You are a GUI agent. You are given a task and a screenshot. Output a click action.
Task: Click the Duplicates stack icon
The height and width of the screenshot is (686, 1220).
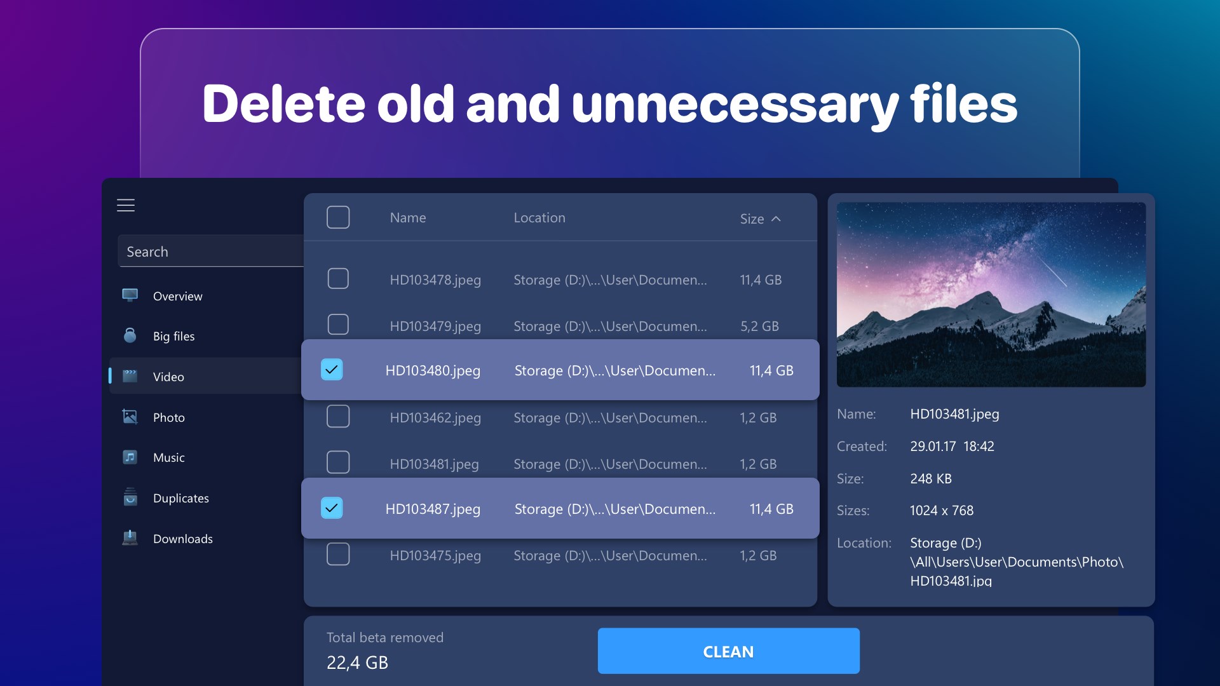coord(130,497)
